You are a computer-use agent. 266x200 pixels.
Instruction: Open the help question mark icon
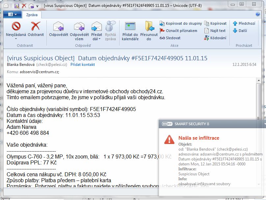(257, 14)
